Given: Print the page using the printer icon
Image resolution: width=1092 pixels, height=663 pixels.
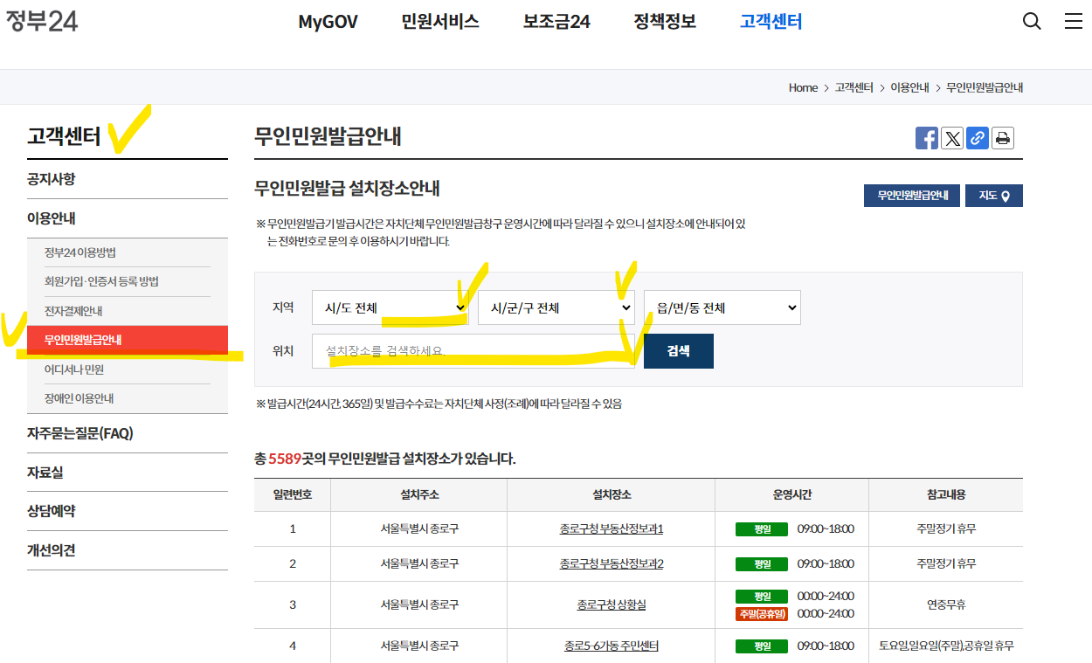Looking at the screenshot, I should pos(1002,137).
